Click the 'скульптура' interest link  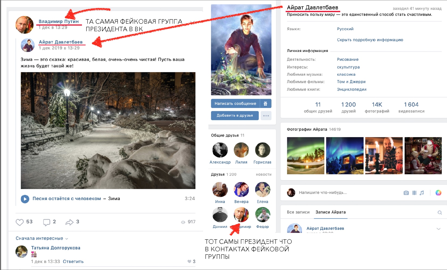[348, 67]
